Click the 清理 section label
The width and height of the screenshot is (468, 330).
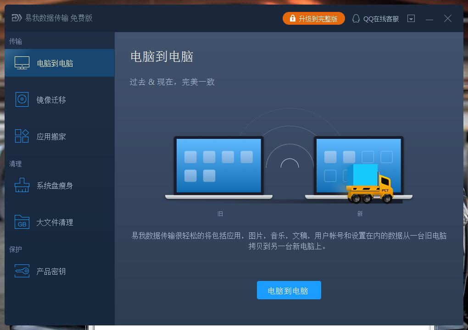[x=16, y=164]
